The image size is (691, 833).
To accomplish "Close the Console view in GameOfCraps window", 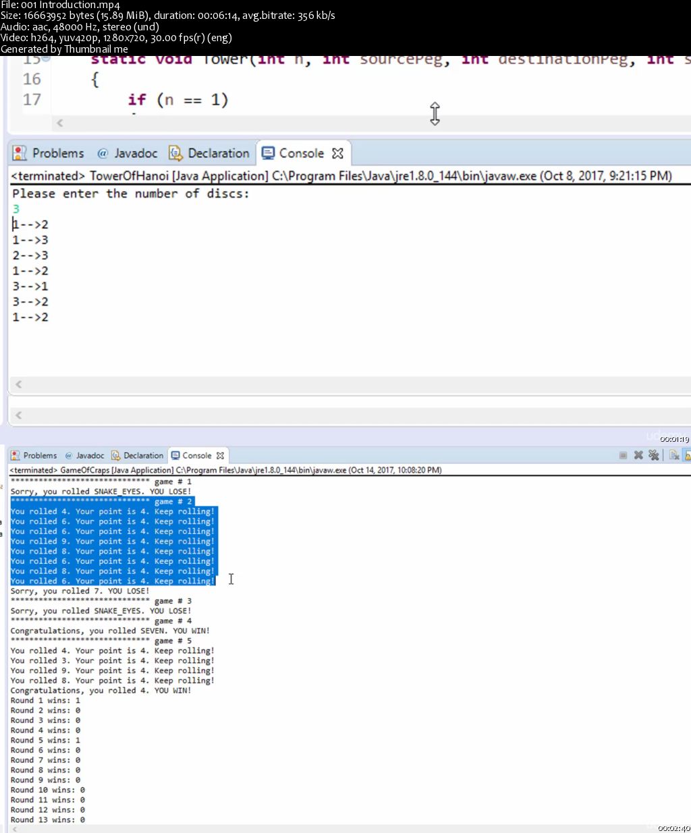I will click(220, 455).
